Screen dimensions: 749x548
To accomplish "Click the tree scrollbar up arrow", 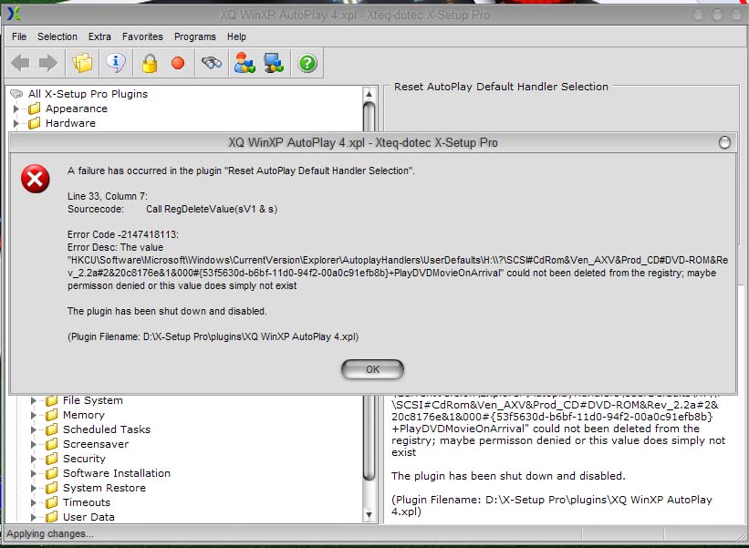I will pyautogui.click(x=369, y=94).
